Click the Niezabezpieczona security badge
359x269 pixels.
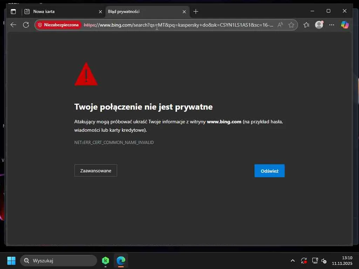[x=59, y=25]
